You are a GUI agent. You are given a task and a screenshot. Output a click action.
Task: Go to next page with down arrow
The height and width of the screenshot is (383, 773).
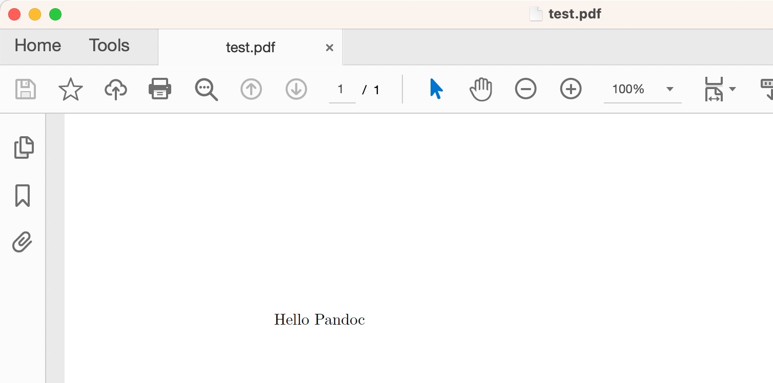pos(296,90)
